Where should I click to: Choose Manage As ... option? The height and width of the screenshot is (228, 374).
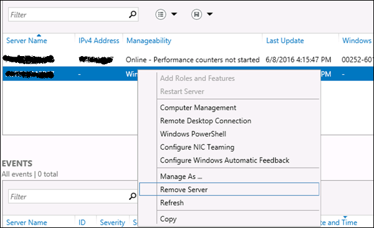181,176
